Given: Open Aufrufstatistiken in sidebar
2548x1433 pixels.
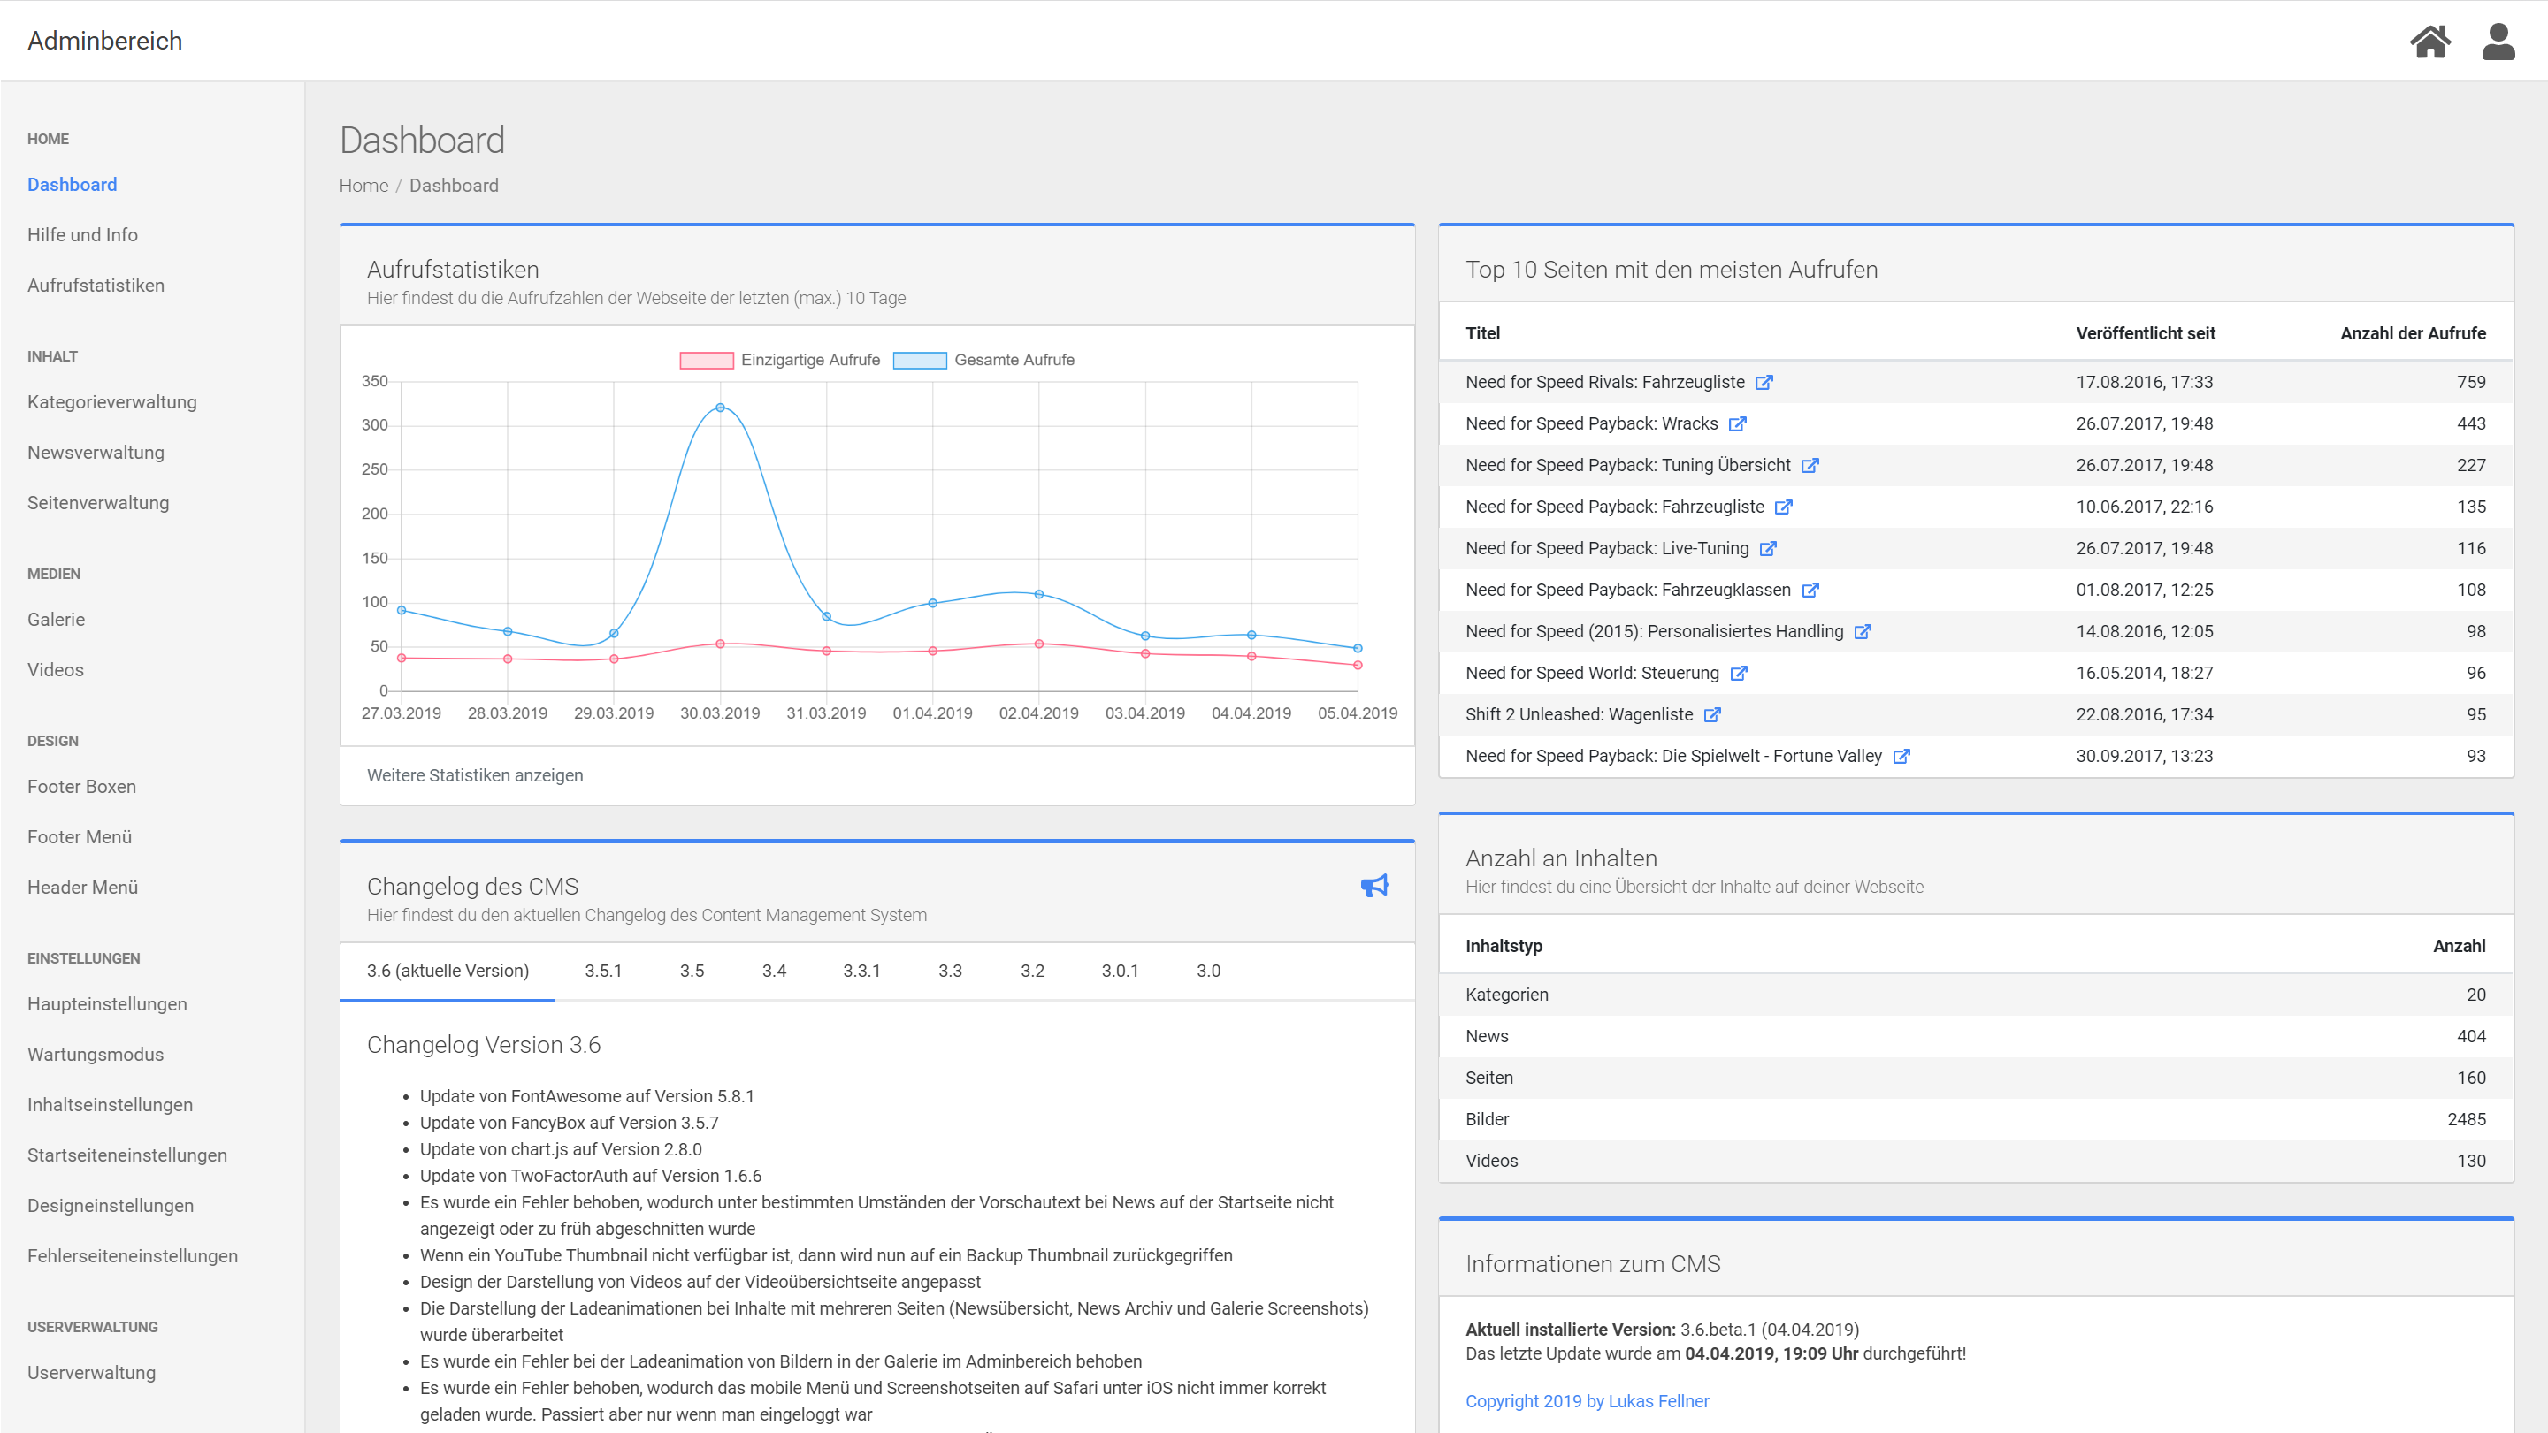Looking at the screenshot, I should point(96,286).
